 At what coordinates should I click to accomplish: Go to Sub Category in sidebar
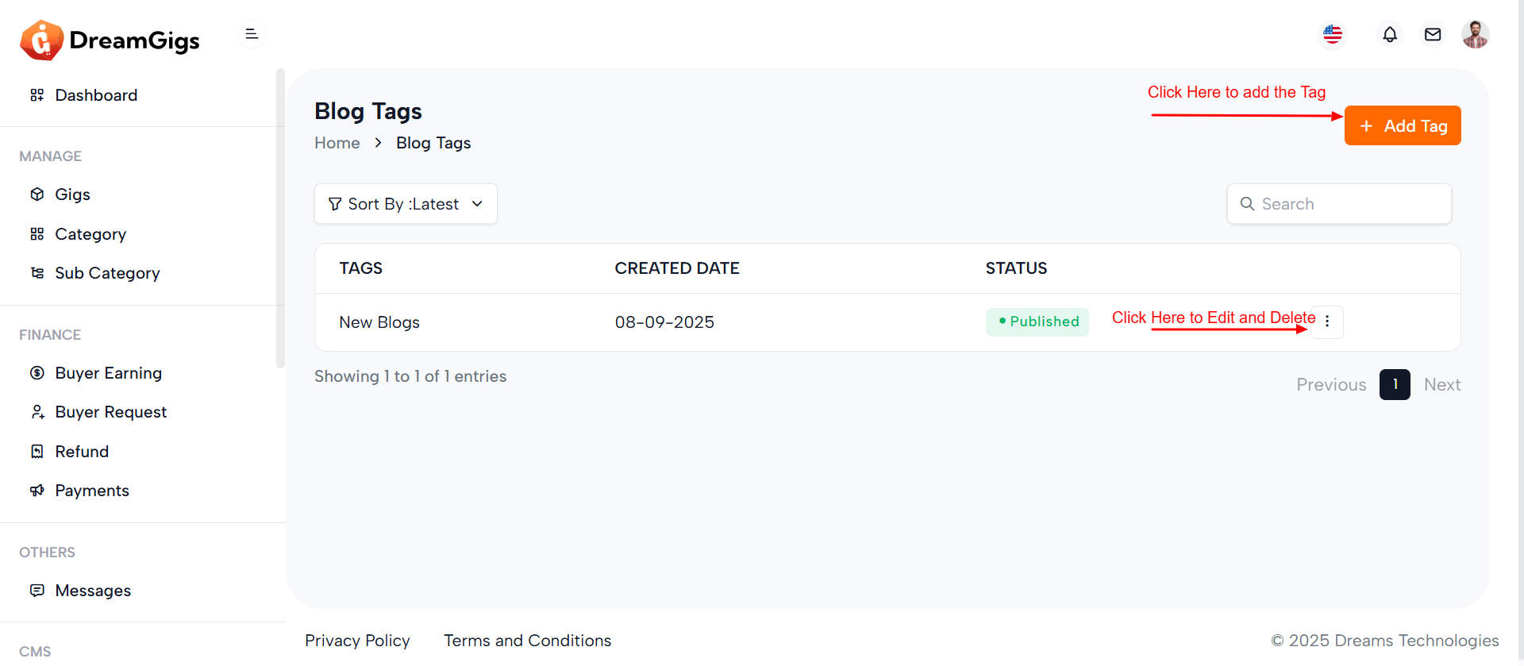coord(107,273)
